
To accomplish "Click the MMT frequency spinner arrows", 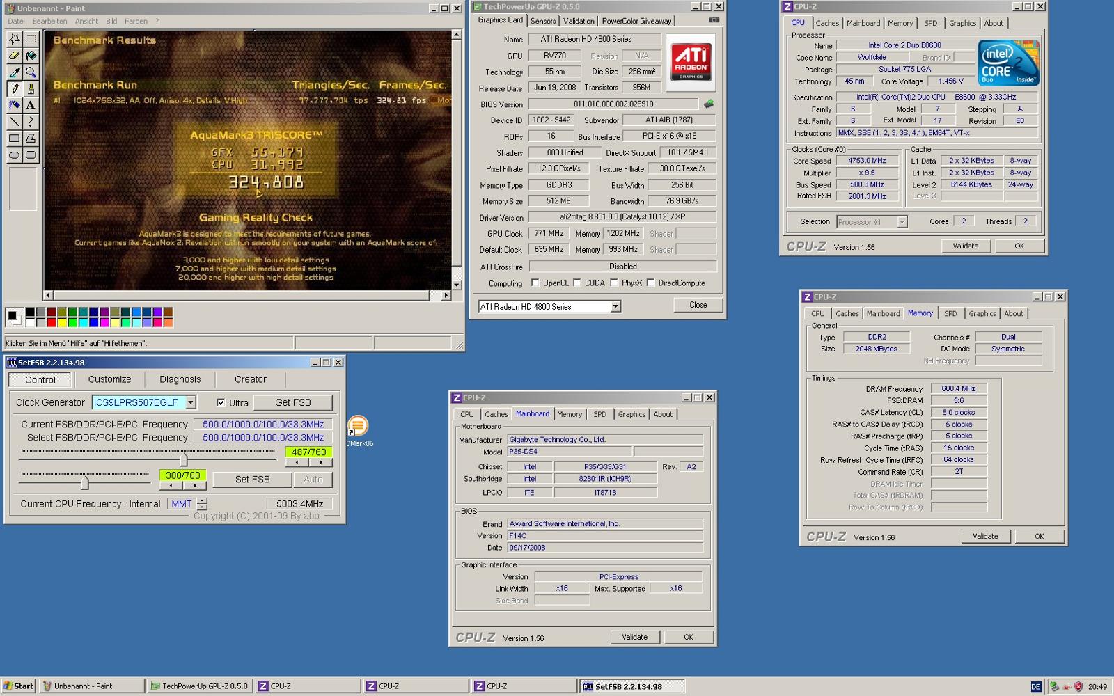I will coord(202,504).
